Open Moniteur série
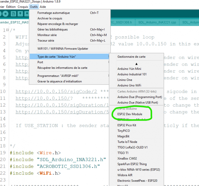199x186 pixels. coord(69,35)
